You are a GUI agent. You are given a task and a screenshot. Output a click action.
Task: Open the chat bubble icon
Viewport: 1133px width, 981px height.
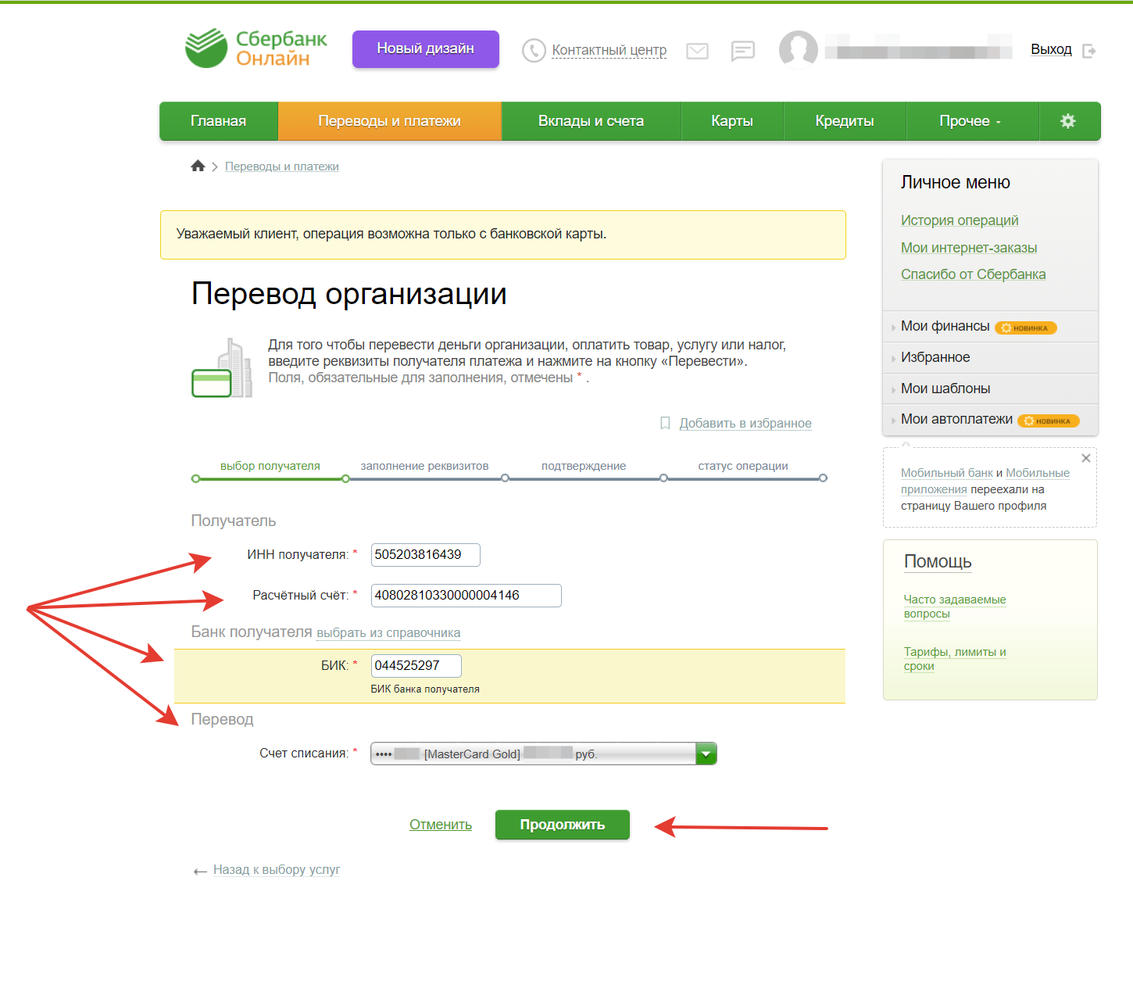(x=742, y=51)
